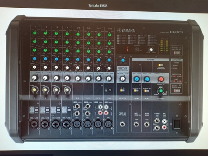Click channel 1 COMP yellow knob

[35, 89]
